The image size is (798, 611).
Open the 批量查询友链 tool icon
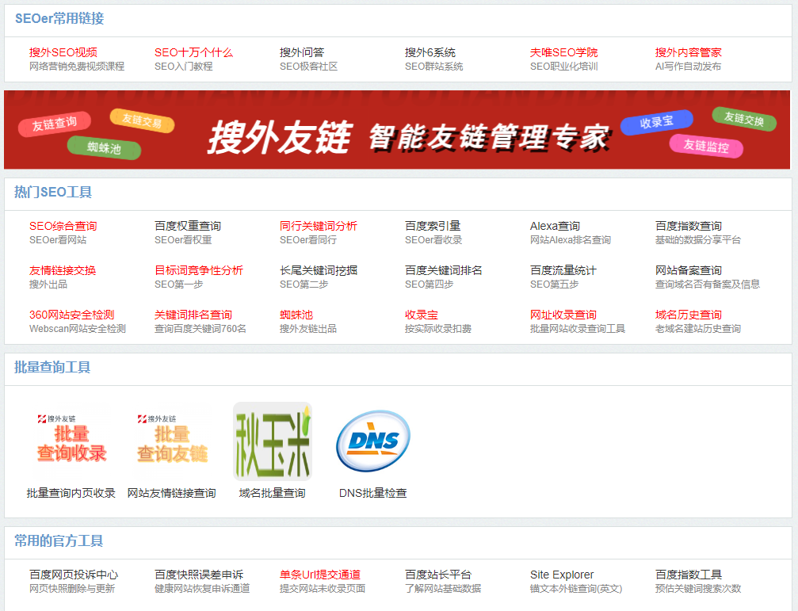172,441
